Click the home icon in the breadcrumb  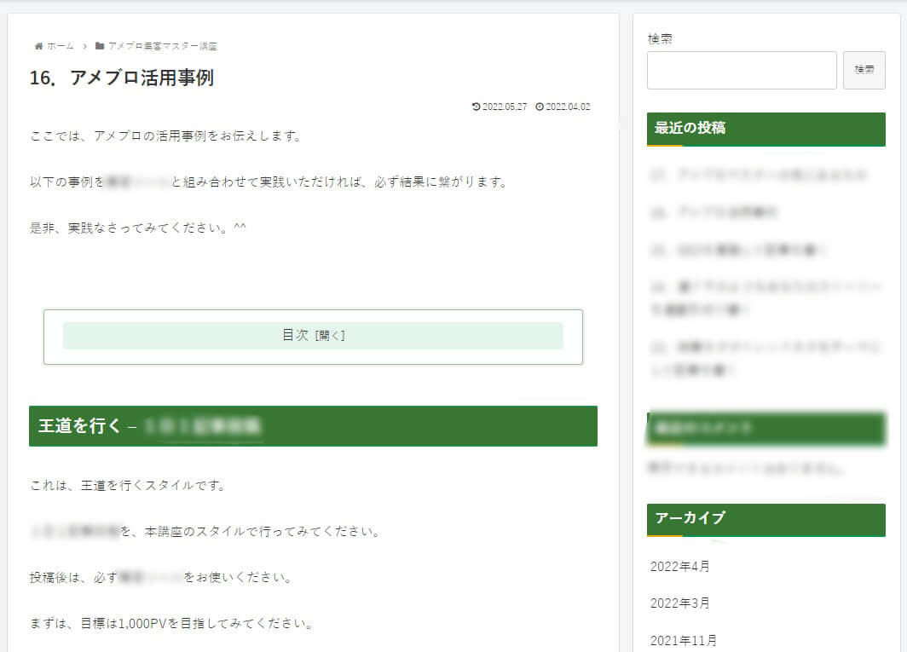[38, 46]
